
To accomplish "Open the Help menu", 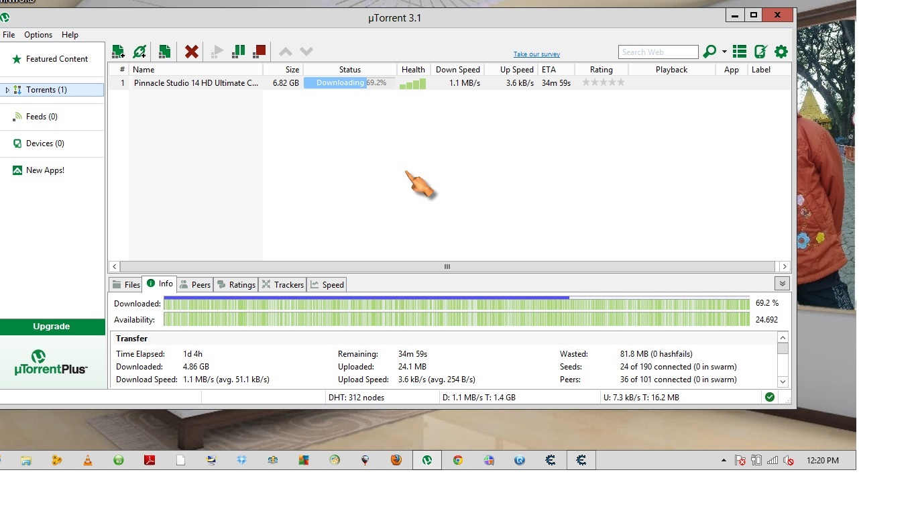I will coord(70,35).
